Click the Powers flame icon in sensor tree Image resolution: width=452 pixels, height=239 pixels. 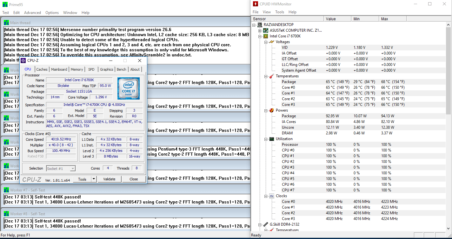271,110
